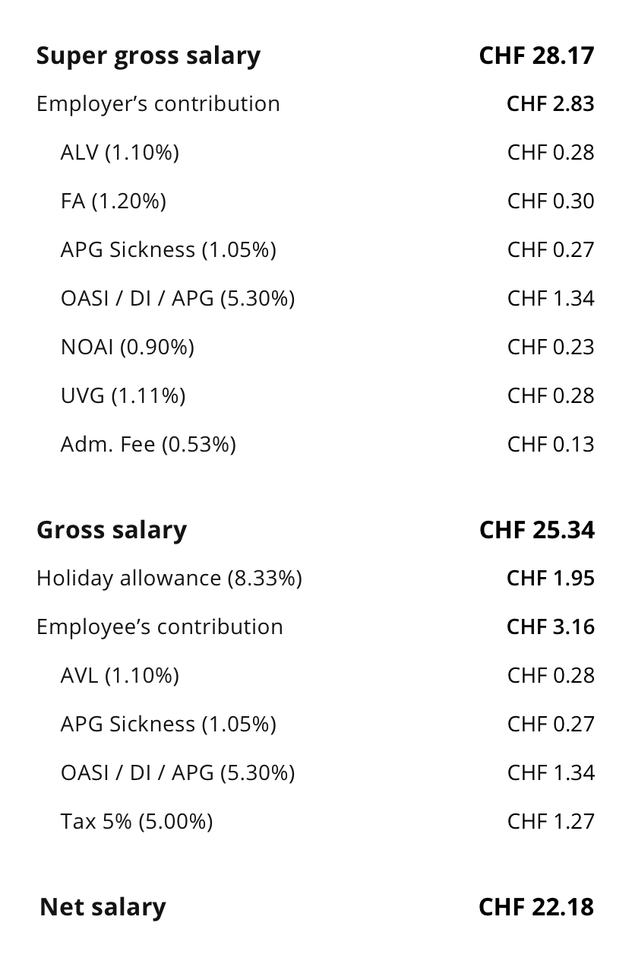Screen dimensions: 632x961
Task: Click the FA (1.20%) line item
Action: click(x=113, y=201)
